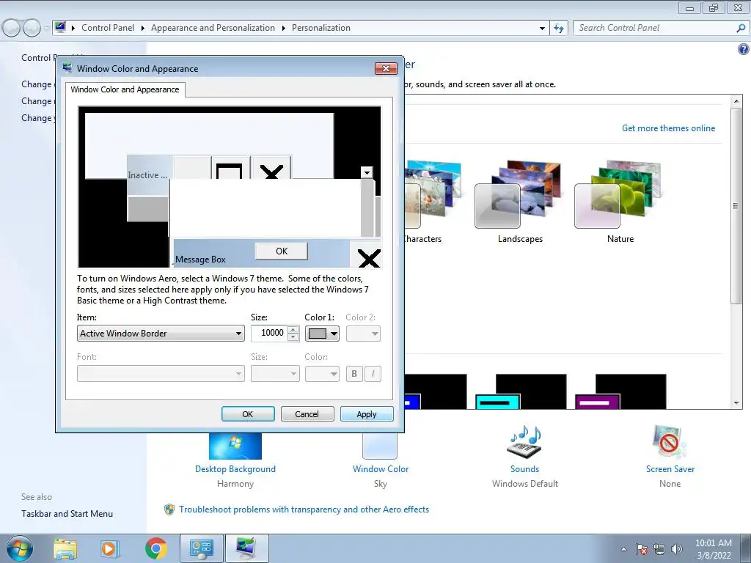Select the Window Color and Appearance tab
Screen dimensions: 751x563
[125, 89]
